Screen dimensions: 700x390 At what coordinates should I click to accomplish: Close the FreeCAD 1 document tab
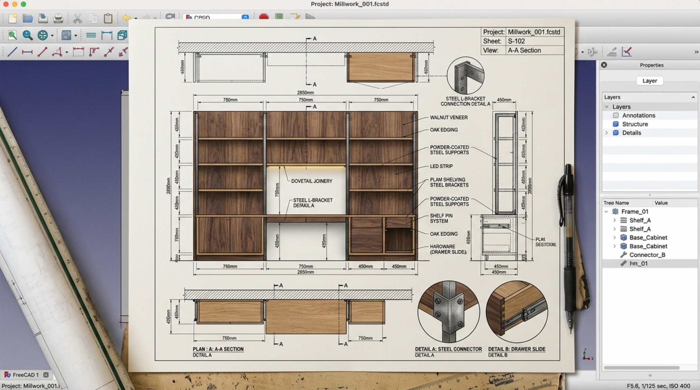tap(46, 375)
